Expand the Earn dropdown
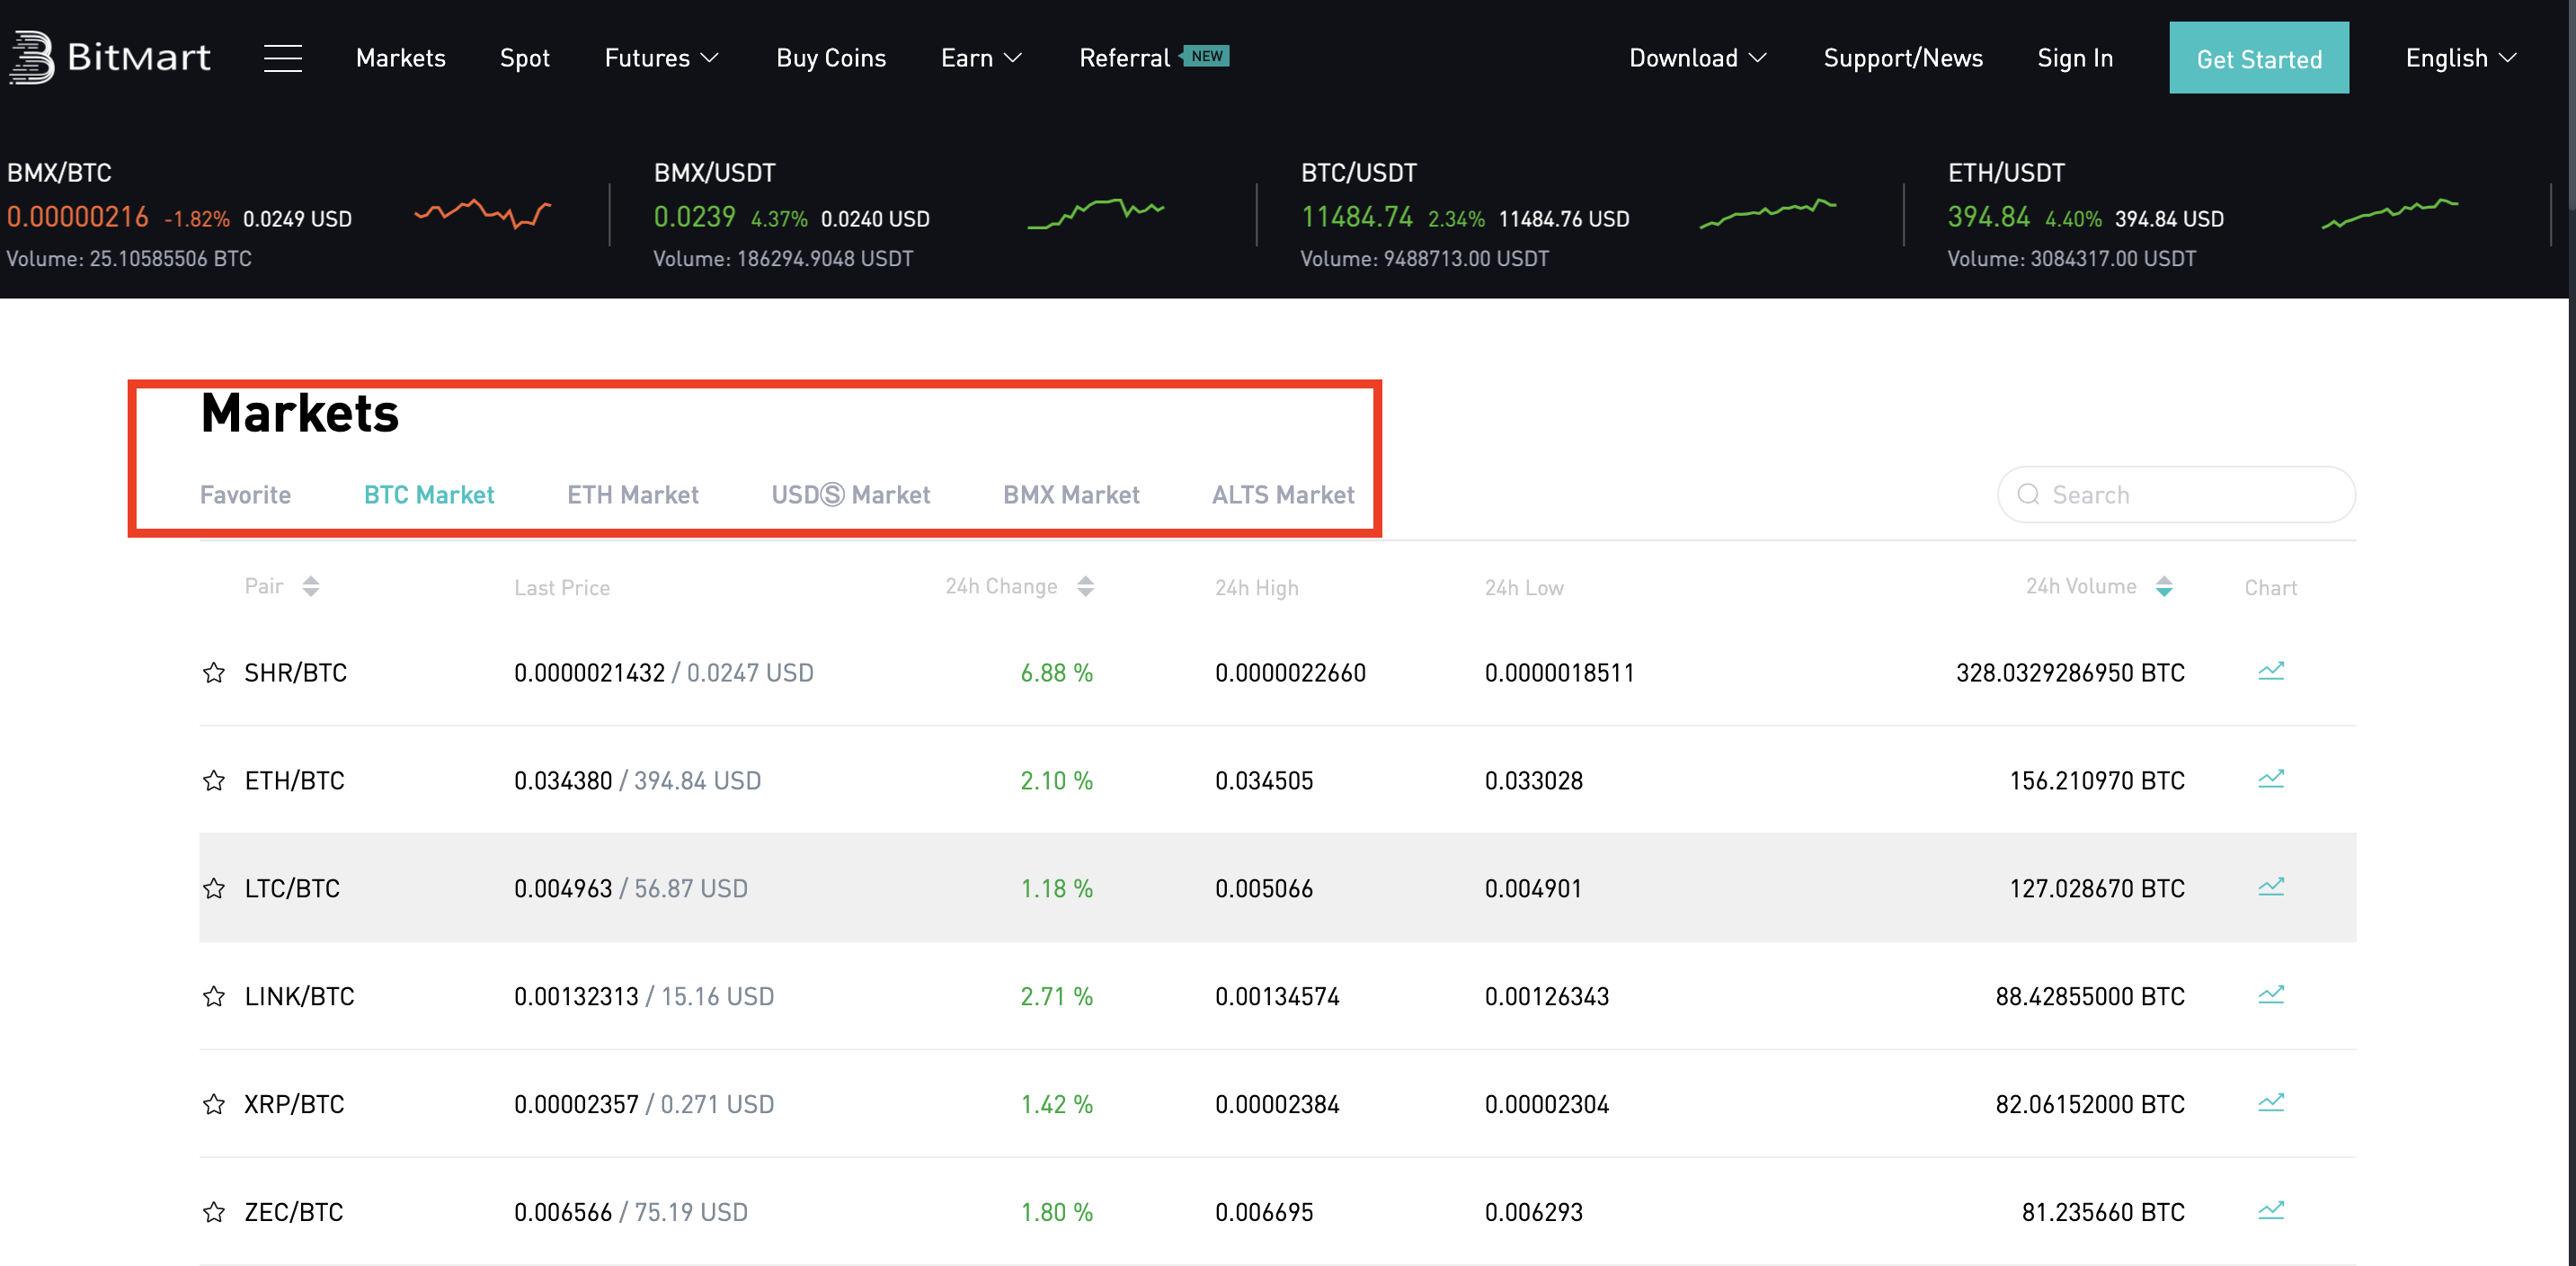 click(x=981, y=58)
